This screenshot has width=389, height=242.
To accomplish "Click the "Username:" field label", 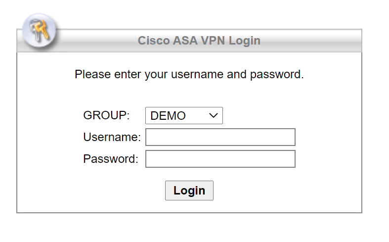I will [x=112, y=137].
